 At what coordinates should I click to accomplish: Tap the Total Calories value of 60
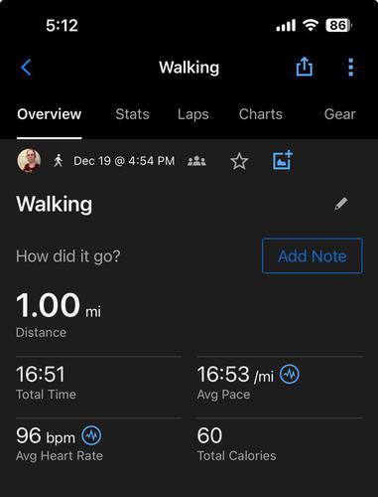click(209, 435)
